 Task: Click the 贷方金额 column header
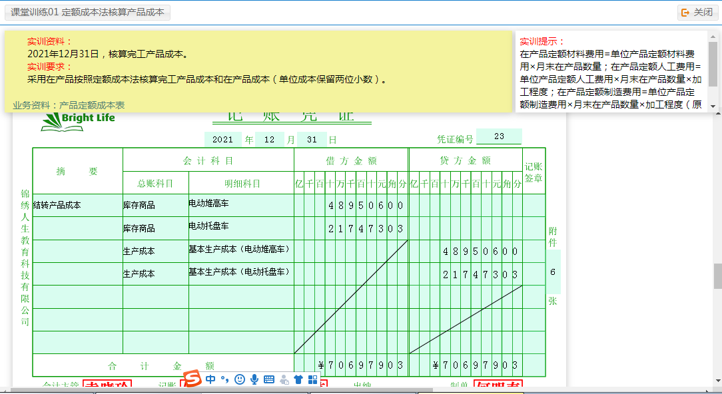coord(466,160)
